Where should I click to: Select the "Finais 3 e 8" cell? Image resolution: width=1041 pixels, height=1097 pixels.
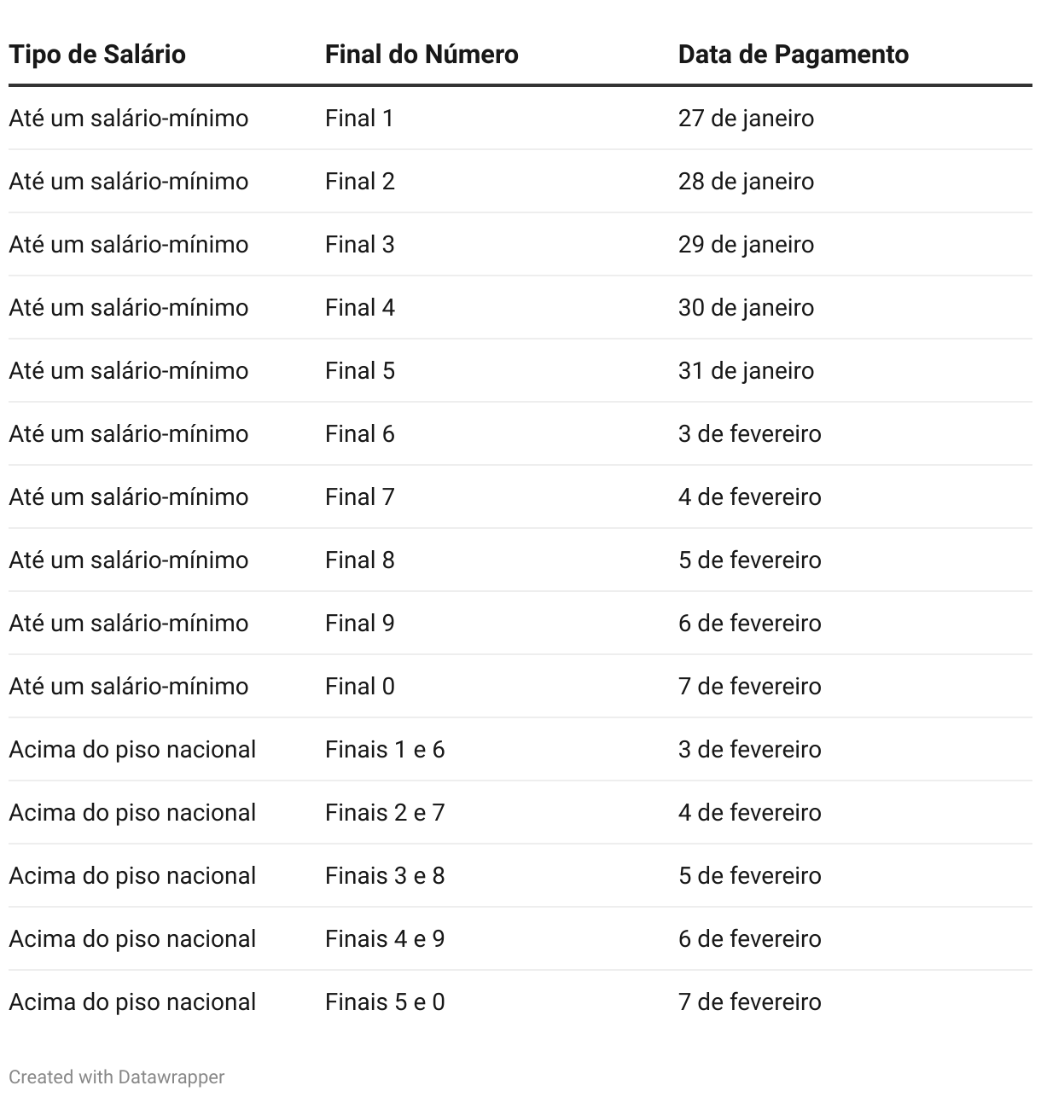point(385,876)
